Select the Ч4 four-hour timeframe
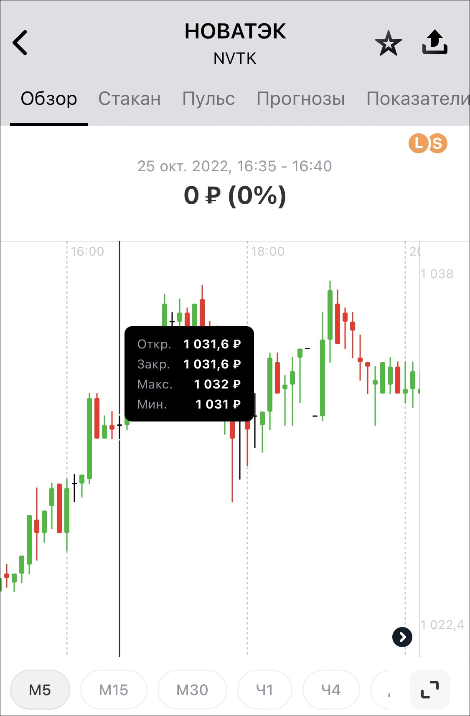The height and width of the screenshot is (716, 470). pyautogui.click(x=331, y=690)
